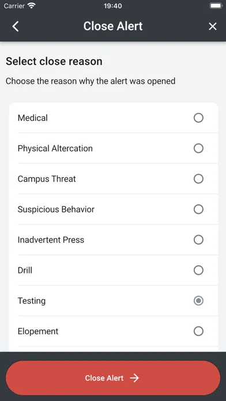Tap the red Close Alert button
This screenshot has width=226, height=401.
pos(113,378)
